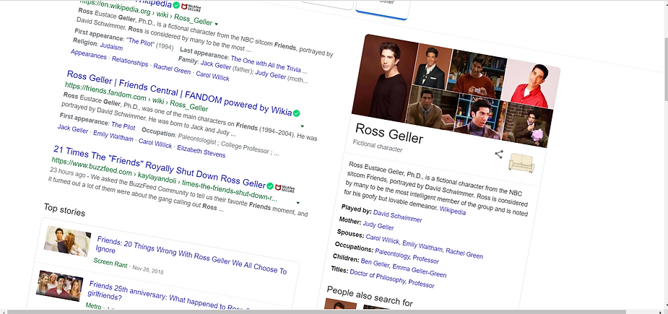Click Ross photo in brown jacket
The height and width of the screenshot is (314, 668).
coord(431,108)
